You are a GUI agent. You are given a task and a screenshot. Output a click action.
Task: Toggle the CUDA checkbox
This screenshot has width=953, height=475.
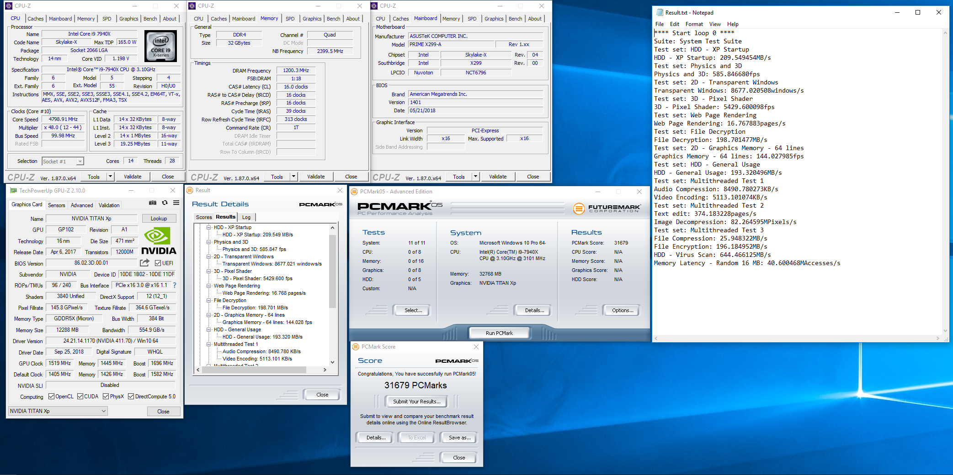[80, 397]
